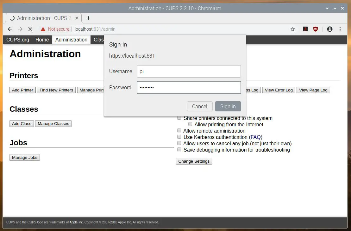Go to the Home menu item

pyautogui.click(x=42, y=40)
